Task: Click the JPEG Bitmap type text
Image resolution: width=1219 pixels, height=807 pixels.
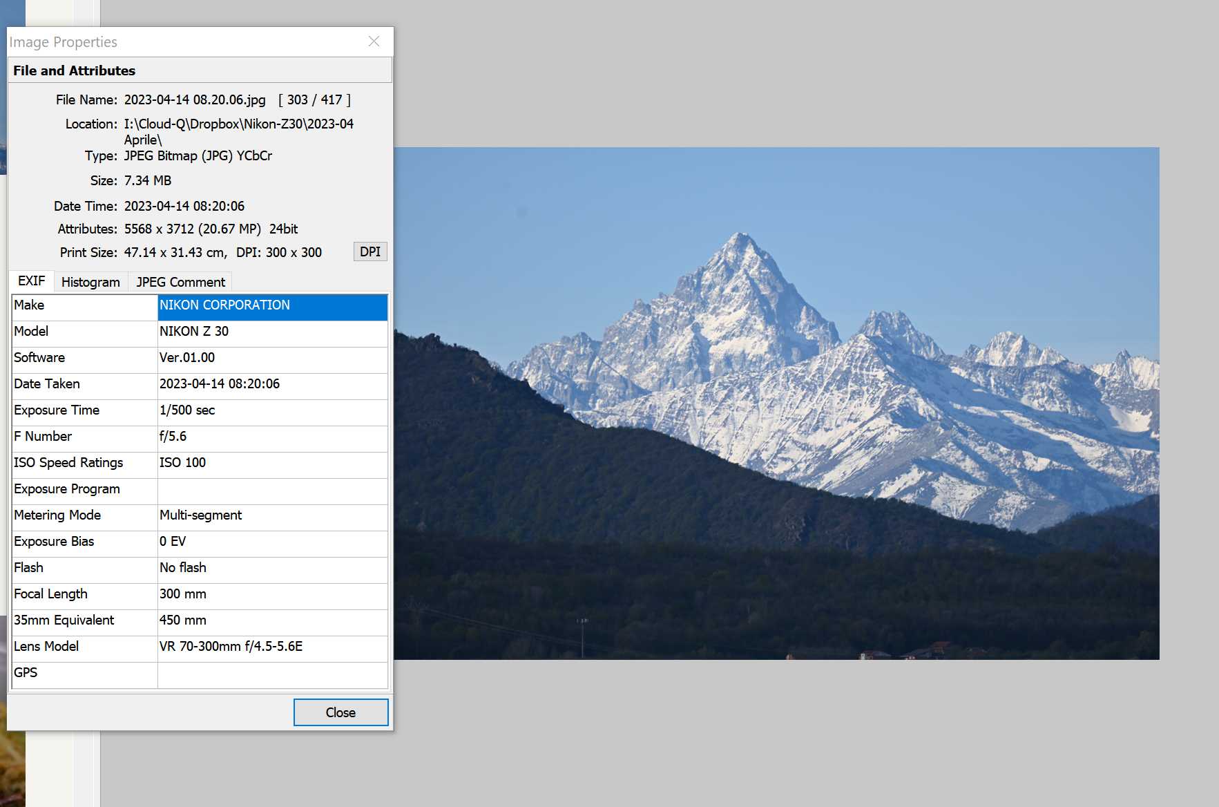Action: coord(198,155)
